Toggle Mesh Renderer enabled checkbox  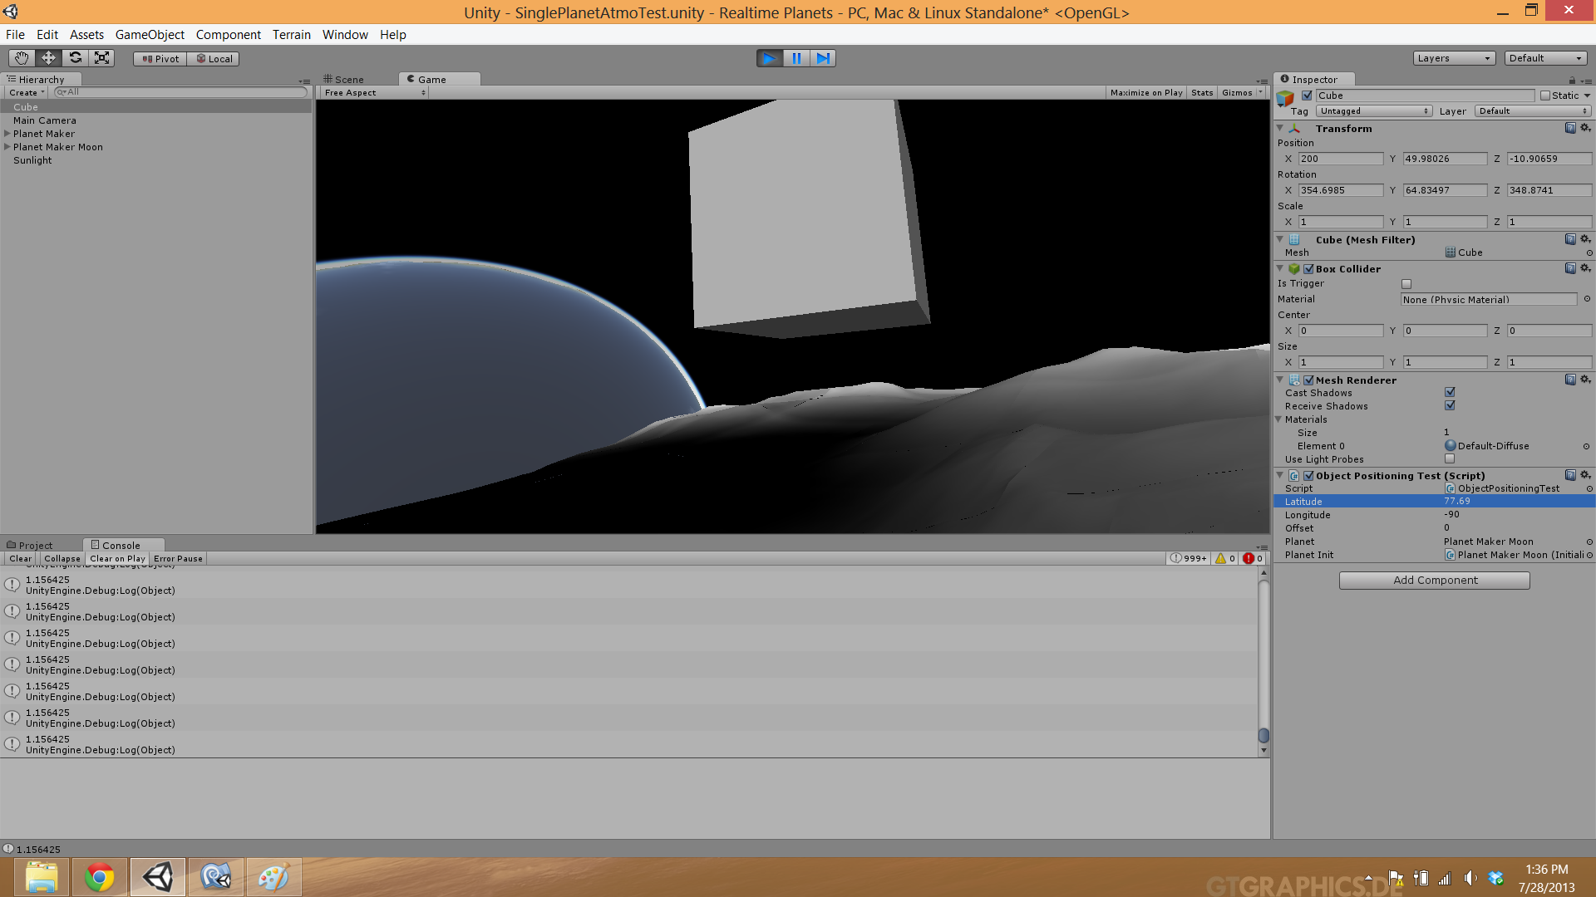tap(1309, 380)
